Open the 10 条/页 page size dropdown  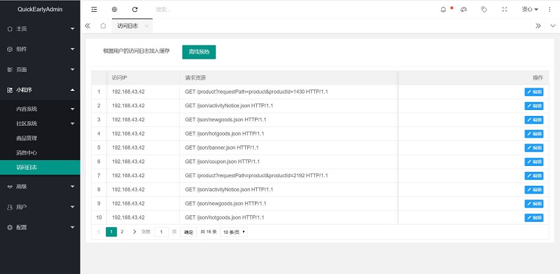pyautogui.click(x=234, y=233)
